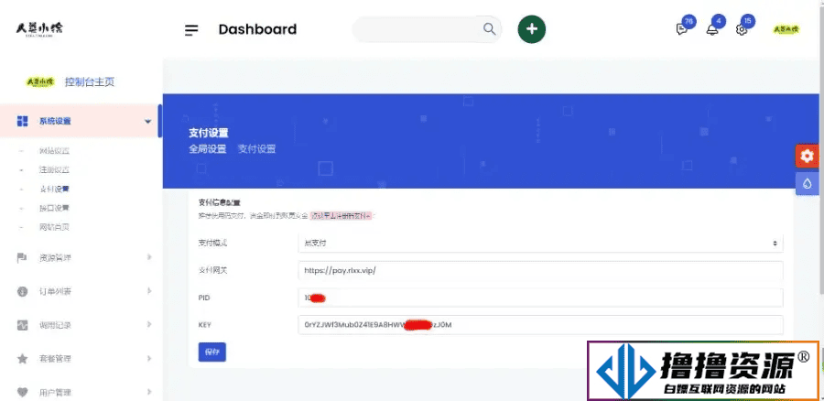Collapse the 系统设置 menu arrow
Image resolution: width=824 pixels, height=401 pixels.
click(147, 122)
